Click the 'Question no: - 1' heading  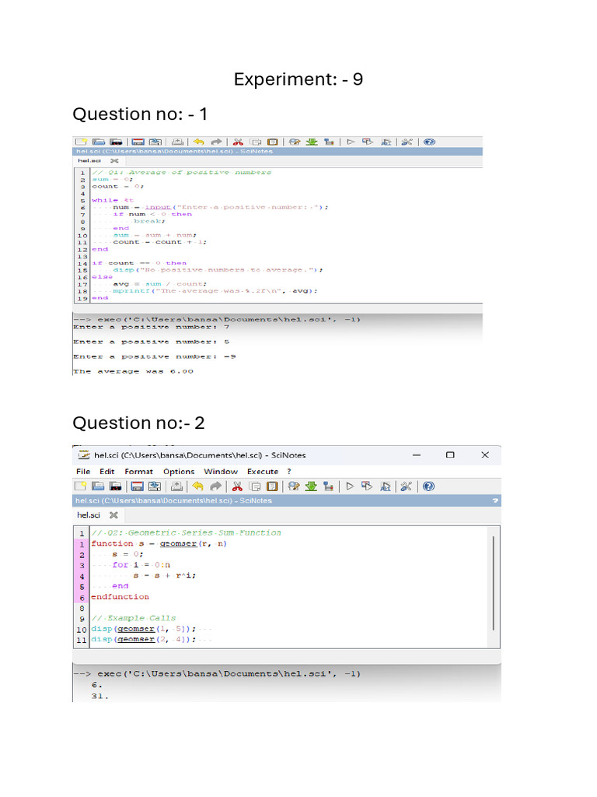140,114
